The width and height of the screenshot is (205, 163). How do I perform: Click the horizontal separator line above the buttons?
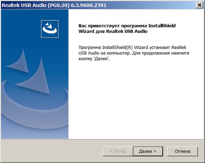click(102, 140)
